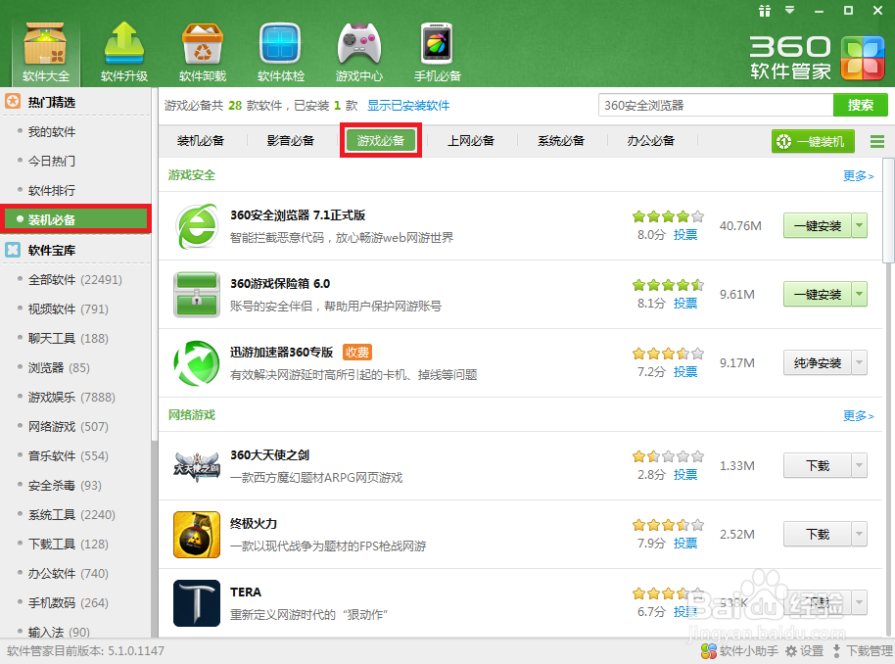Switch to 装机必备 tab
This screenshot has width=895, height=664.
[201, 140]
